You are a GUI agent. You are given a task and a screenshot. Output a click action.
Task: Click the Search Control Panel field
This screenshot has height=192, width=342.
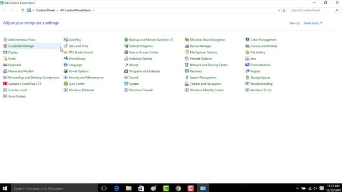point(315,10)
